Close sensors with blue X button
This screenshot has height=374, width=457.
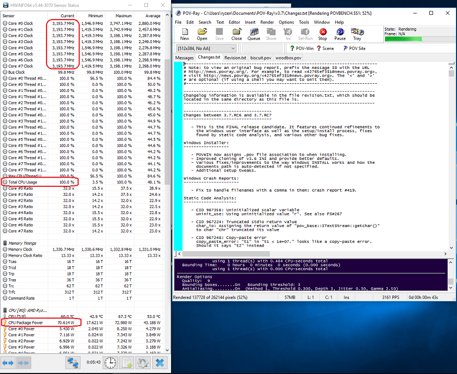[x=160, y=363]
